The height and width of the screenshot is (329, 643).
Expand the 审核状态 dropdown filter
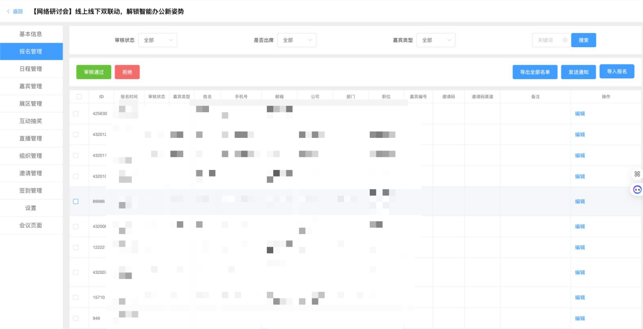(157, 40)
